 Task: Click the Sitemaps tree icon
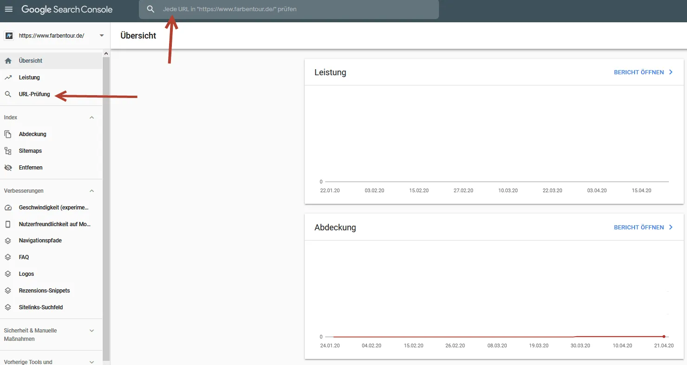(8, 151)
